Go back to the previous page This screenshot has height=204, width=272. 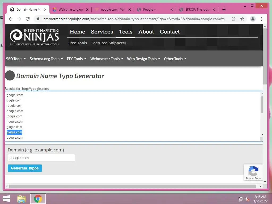tap(11, 19)
